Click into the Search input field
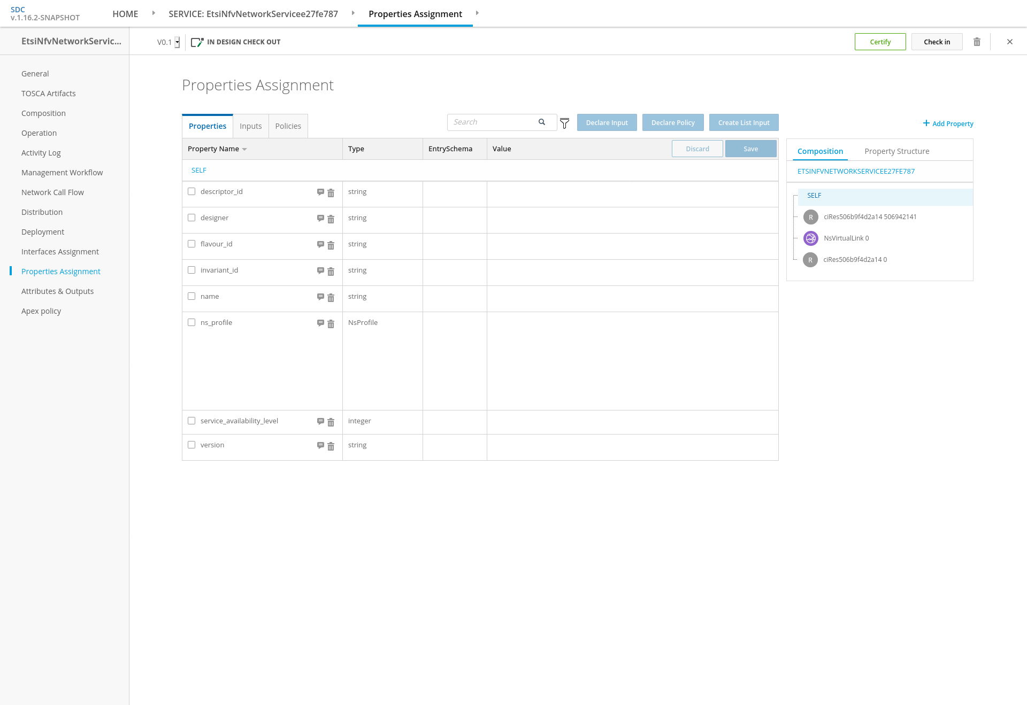 [492, 122]
